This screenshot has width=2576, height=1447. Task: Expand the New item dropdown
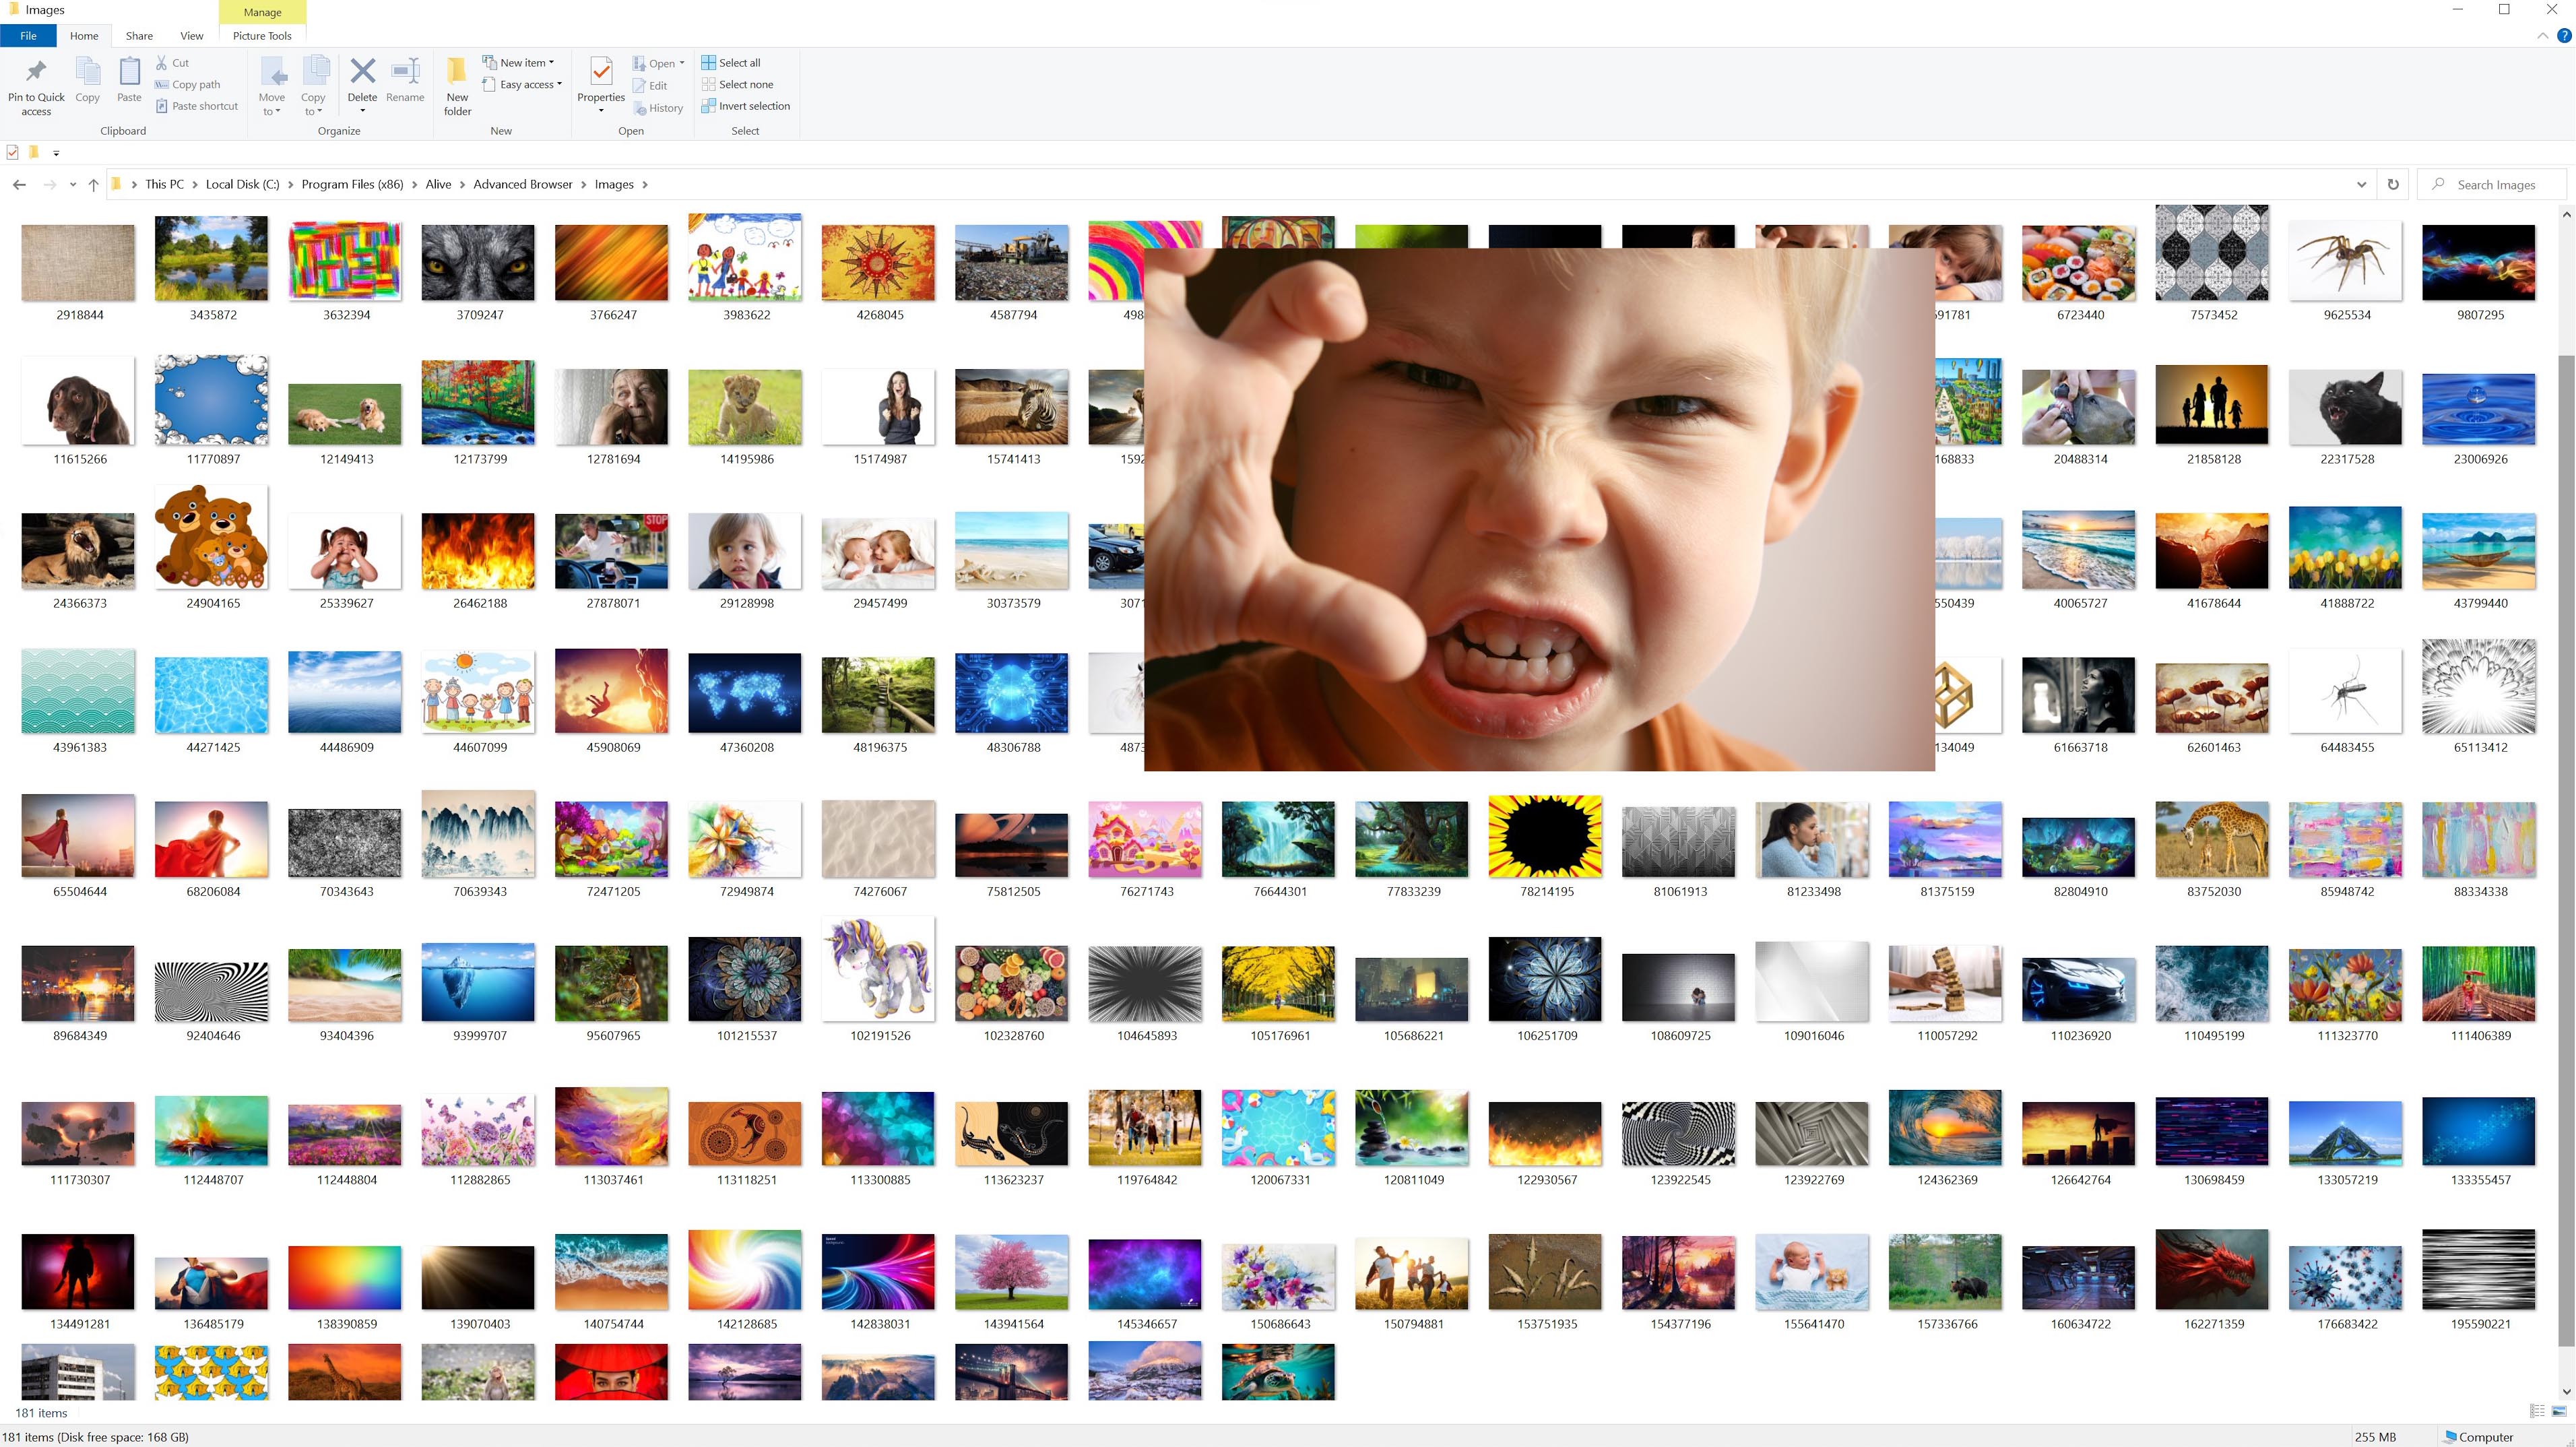(526, 62)
